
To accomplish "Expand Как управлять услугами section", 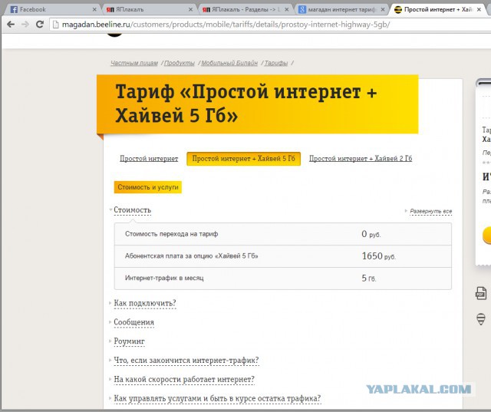I will 217,398.
